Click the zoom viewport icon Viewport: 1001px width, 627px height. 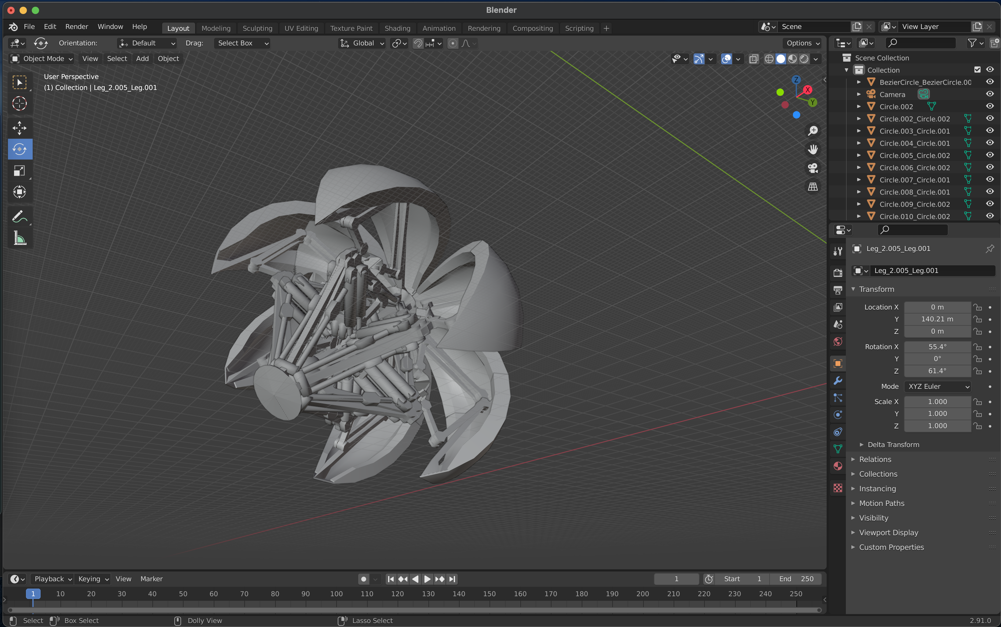click(813, 131)
